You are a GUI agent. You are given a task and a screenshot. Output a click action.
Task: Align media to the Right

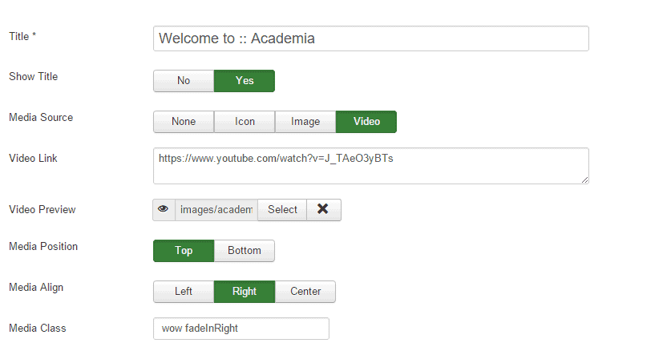(245, 292)
